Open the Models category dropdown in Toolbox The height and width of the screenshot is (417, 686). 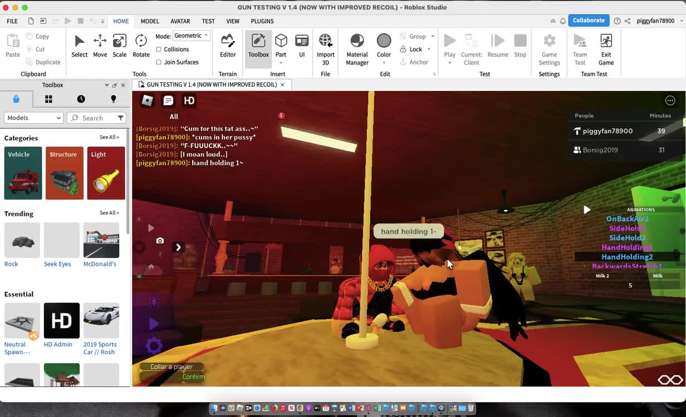pyautogui.click(x=33, y=118)
